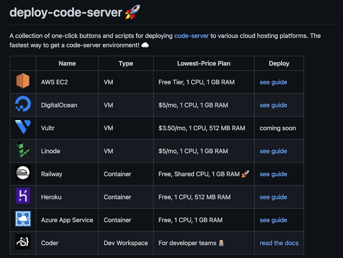This screenshot has width=343, height=258.
Task: Click the cloud emoji after the description
Action: 145,45
